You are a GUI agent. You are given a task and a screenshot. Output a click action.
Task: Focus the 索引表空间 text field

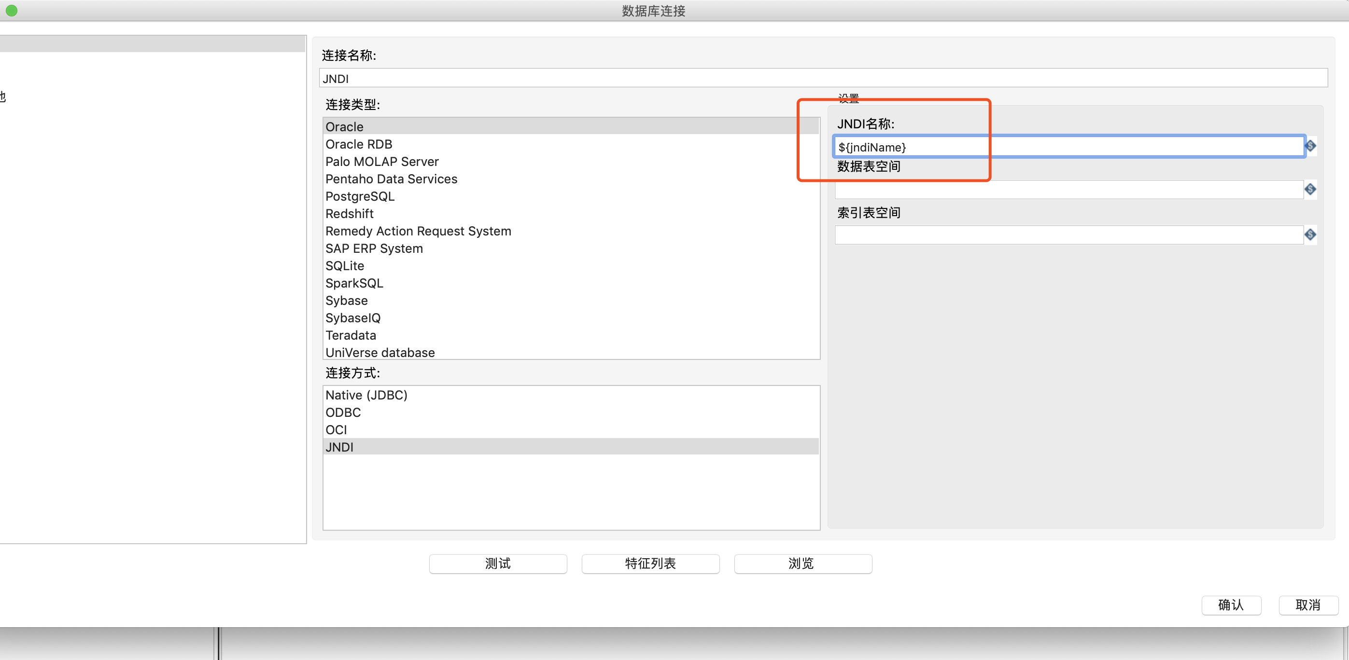pos(1068,235)
